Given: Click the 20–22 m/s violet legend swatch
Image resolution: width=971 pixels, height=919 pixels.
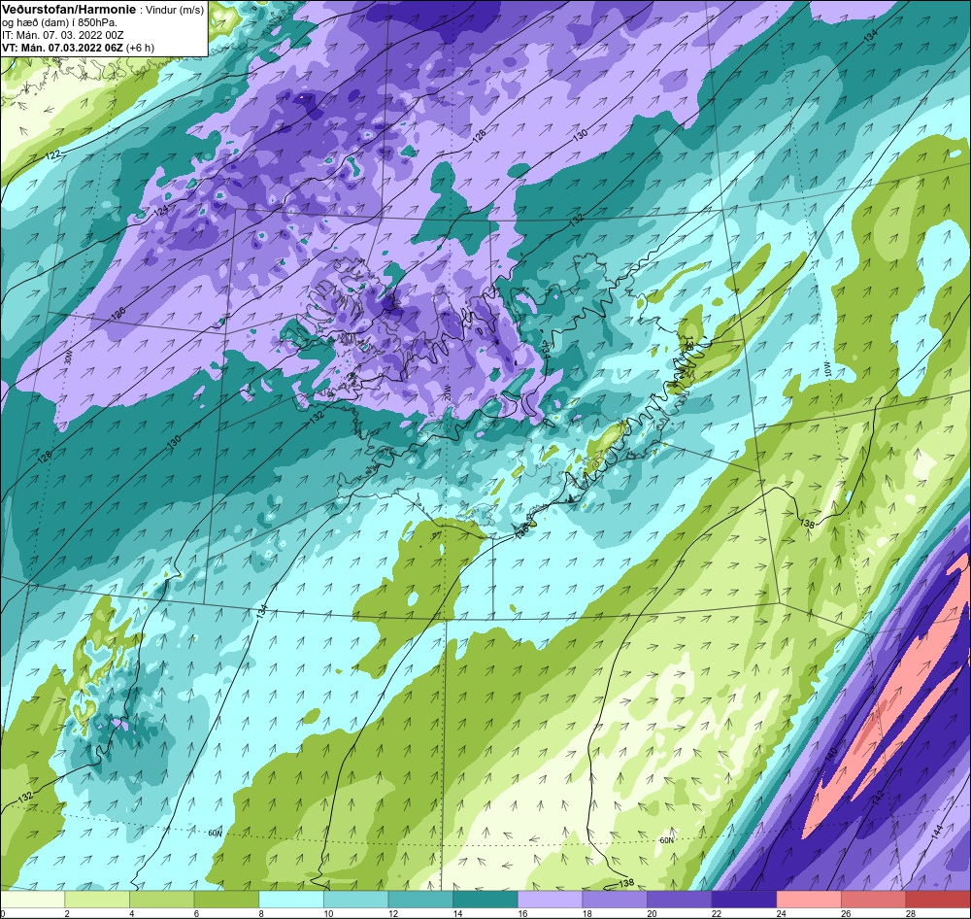Looking at the screenshot, I should coord(680,900).
